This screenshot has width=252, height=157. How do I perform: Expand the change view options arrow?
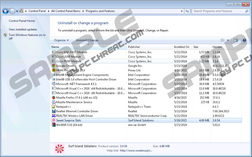pyautogui.click(x=228, y=40)
